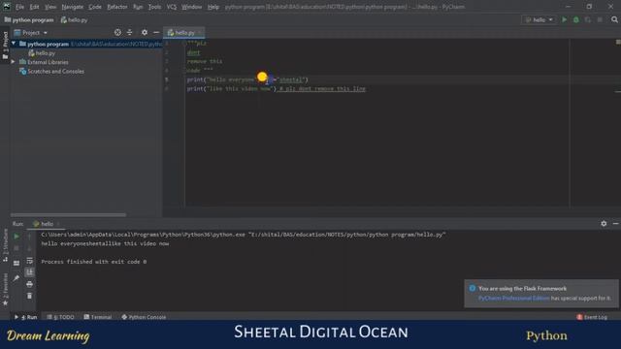Open the Refactor menu
The image size is (621, 349).
click(117, 7)
